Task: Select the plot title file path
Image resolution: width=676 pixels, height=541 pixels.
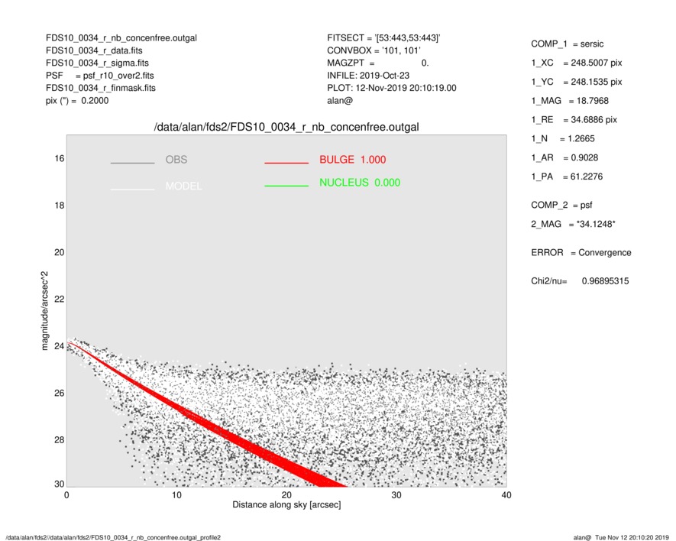Action: (286, 126)
